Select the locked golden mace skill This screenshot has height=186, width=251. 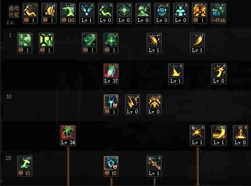[154, 166]
